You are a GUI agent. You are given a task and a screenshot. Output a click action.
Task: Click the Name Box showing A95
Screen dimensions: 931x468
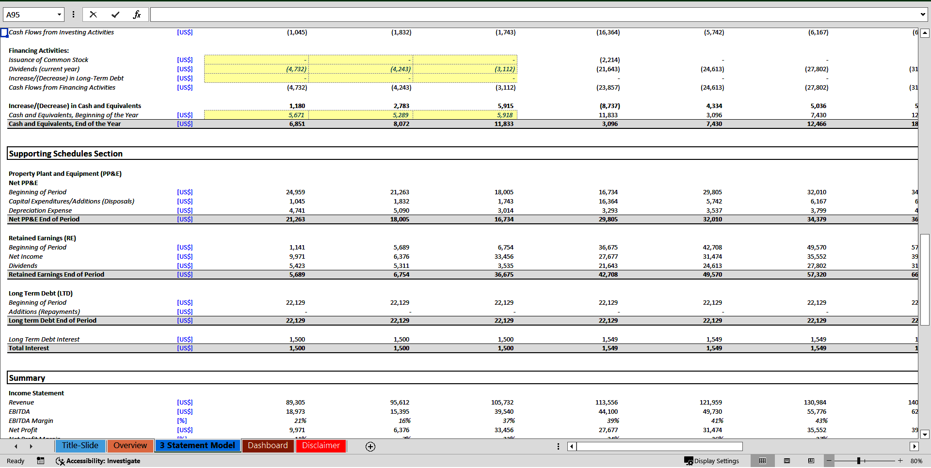30,15
